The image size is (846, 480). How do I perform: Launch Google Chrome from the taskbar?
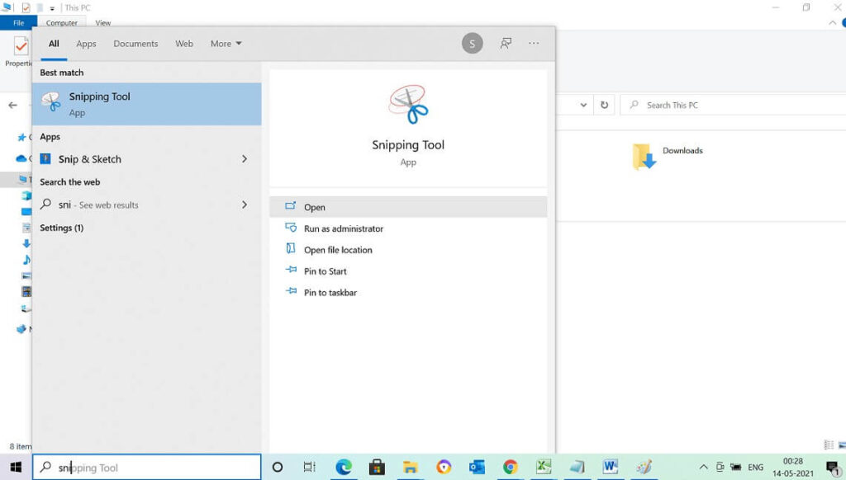(510, 467)
